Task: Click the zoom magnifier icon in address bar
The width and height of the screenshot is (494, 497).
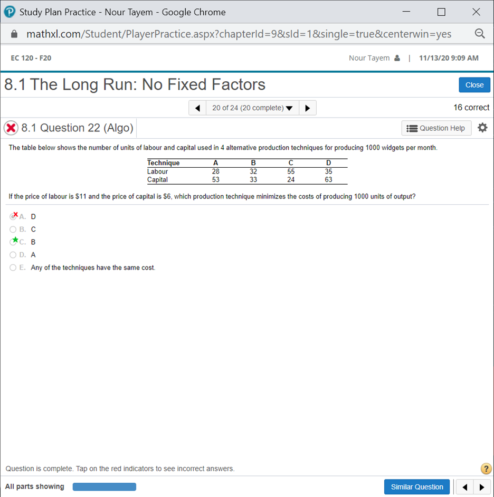Action: 479,34
